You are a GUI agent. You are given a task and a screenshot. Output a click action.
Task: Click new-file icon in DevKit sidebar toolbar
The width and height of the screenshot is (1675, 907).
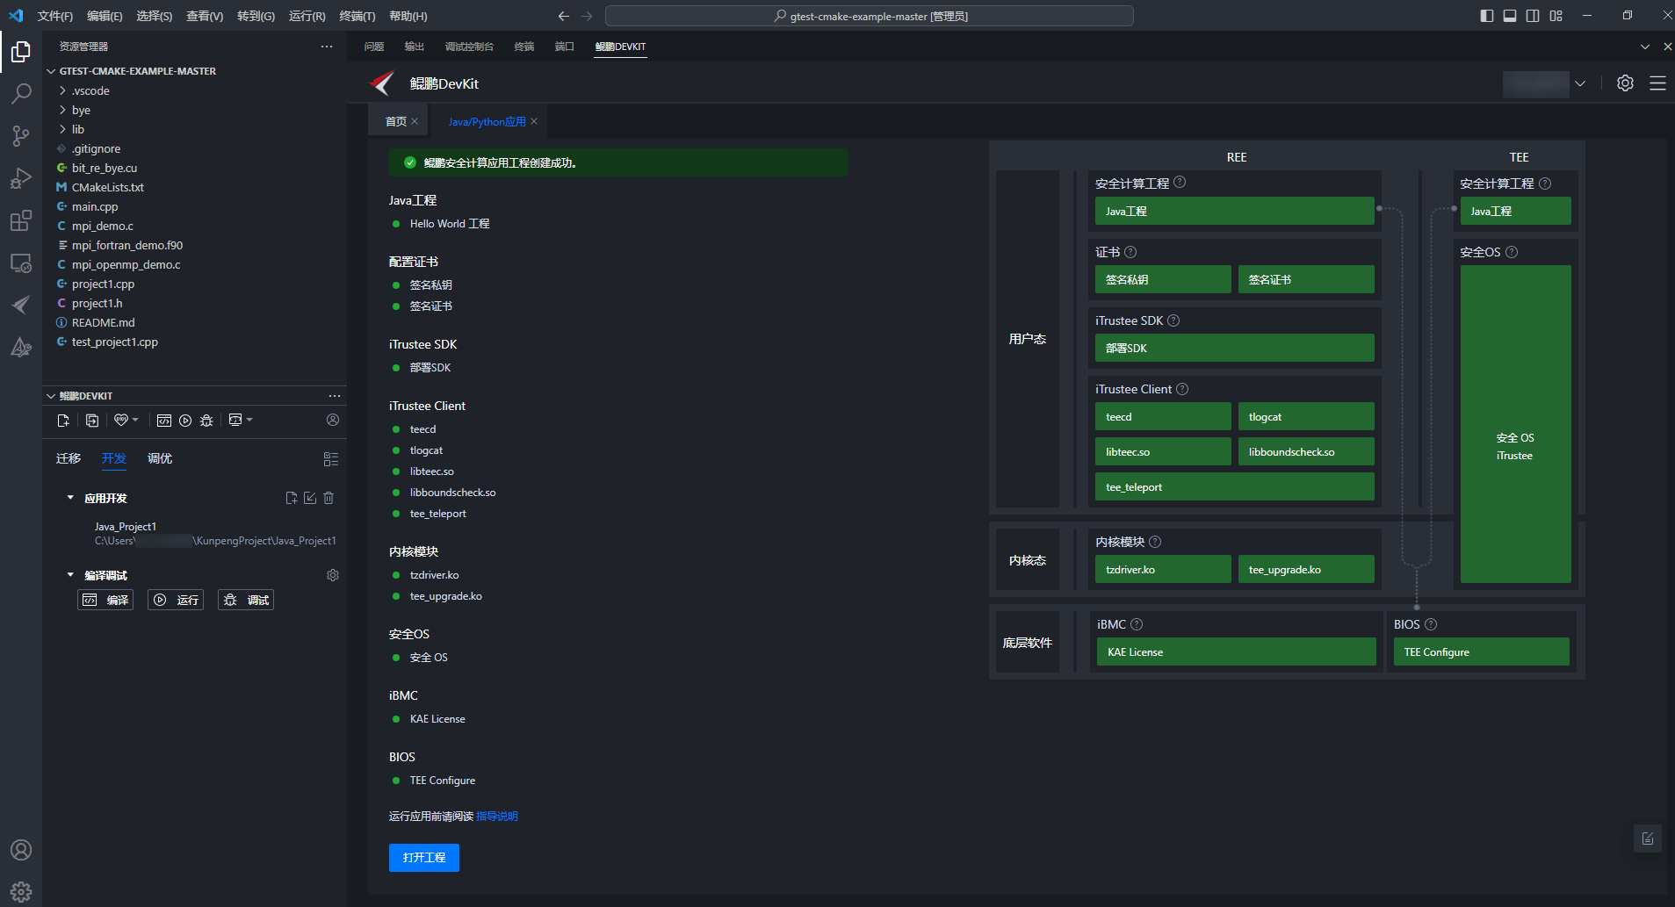click(x=63, y=421)
